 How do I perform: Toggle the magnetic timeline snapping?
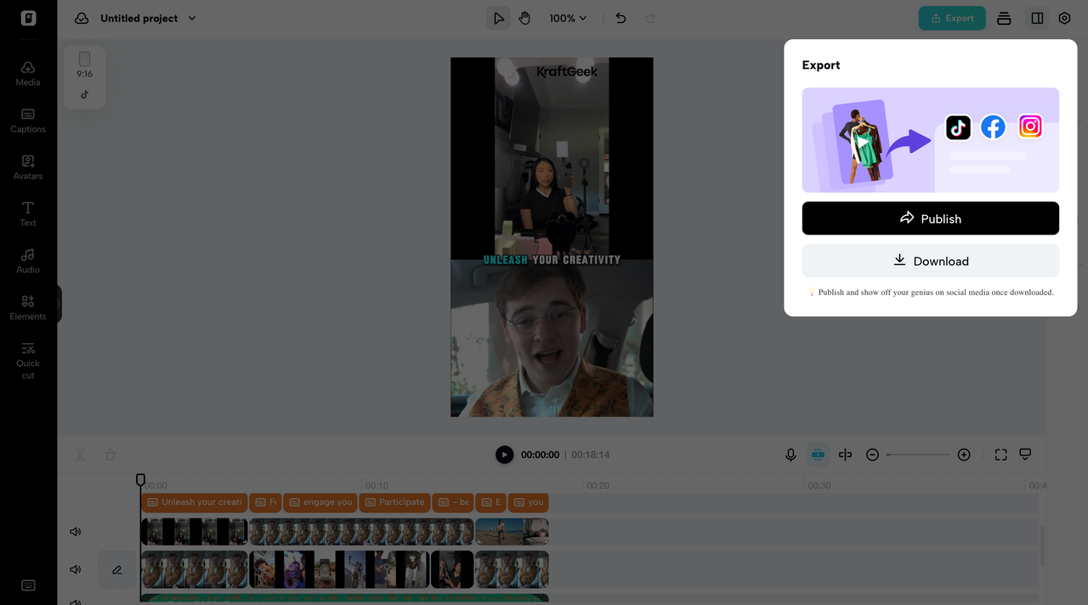coord(818,455)
